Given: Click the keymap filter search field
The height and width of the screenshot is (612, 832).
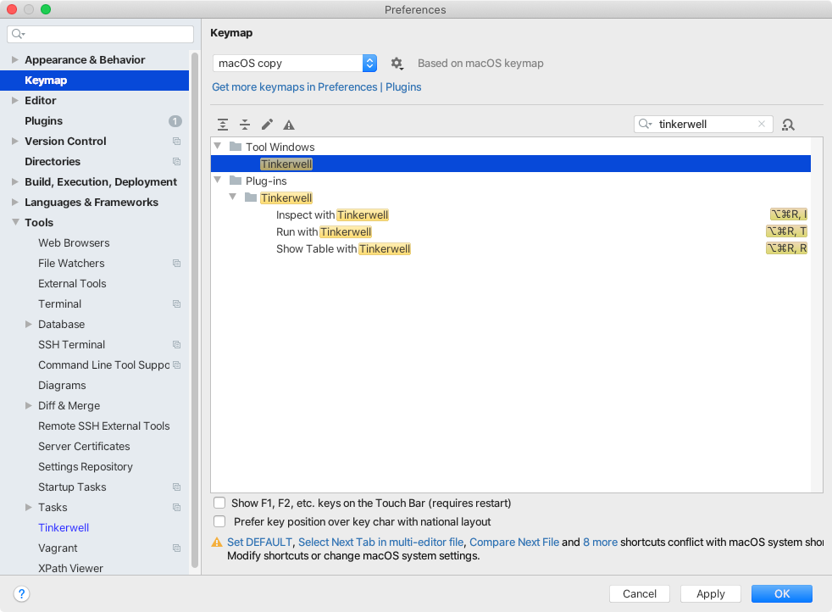Looking at the screenshot, I should click(703, 125).
